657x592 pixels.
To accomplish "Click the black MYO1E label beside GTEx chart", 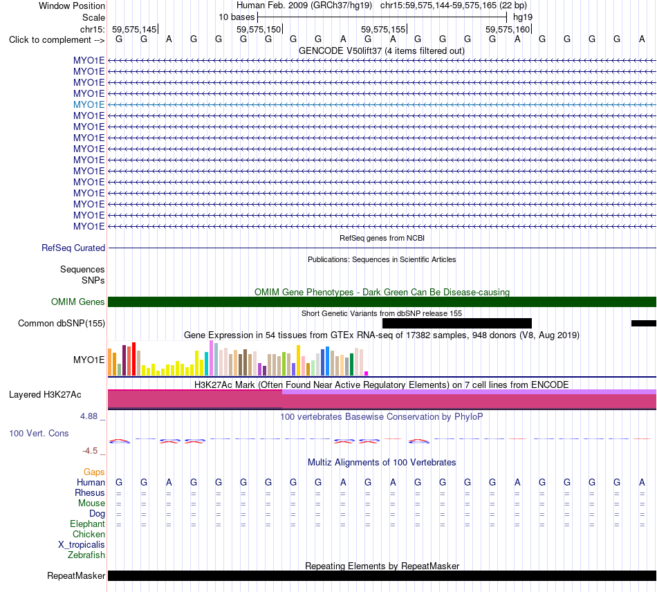I will [89, 360].
